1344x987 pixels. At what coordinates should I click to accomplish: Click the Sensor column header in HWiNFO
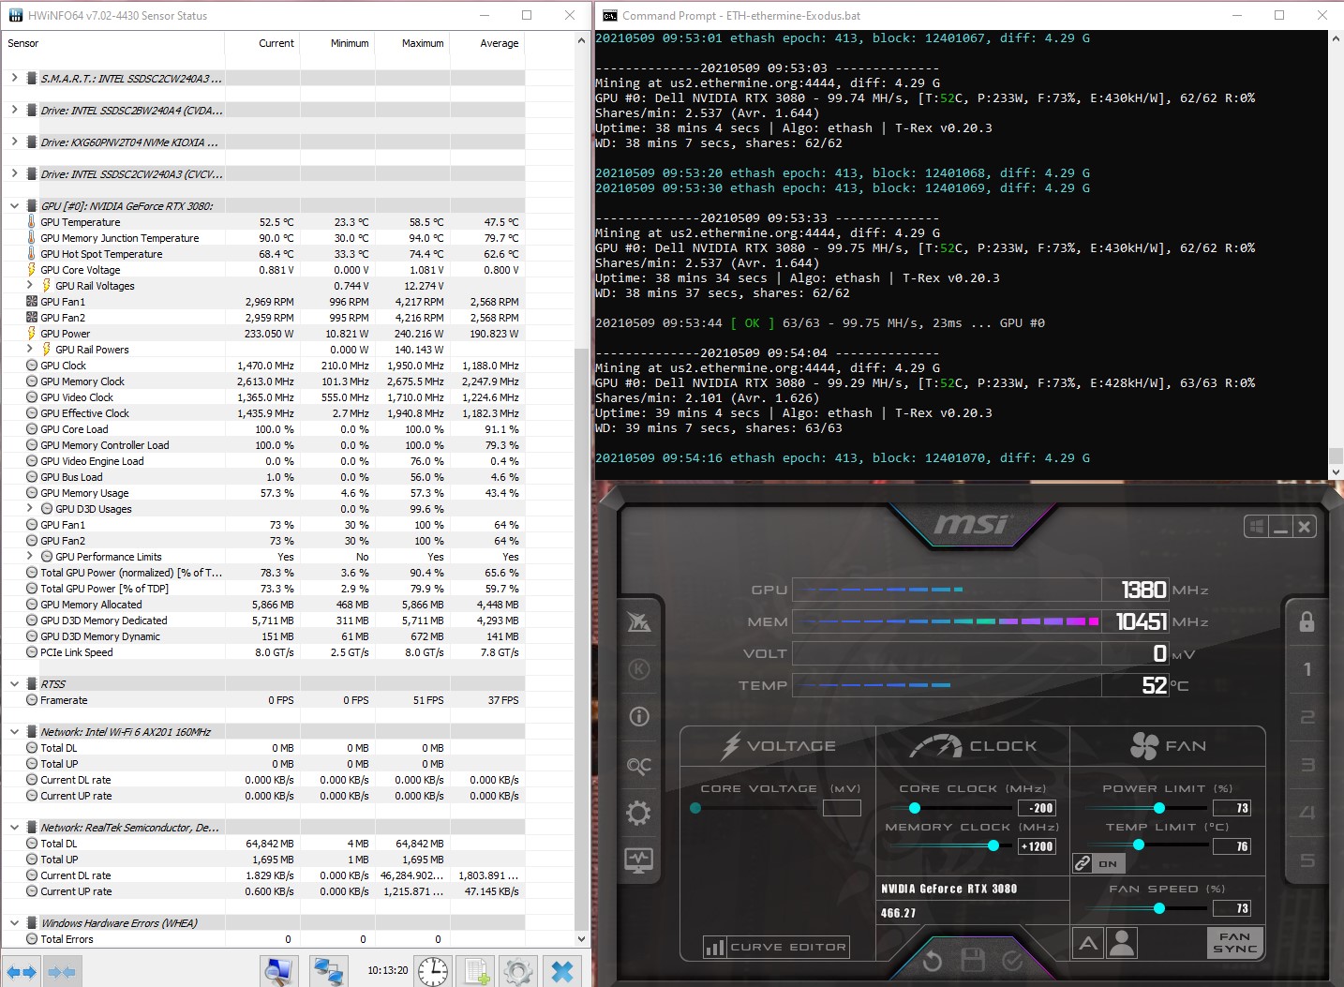[112, 43]
